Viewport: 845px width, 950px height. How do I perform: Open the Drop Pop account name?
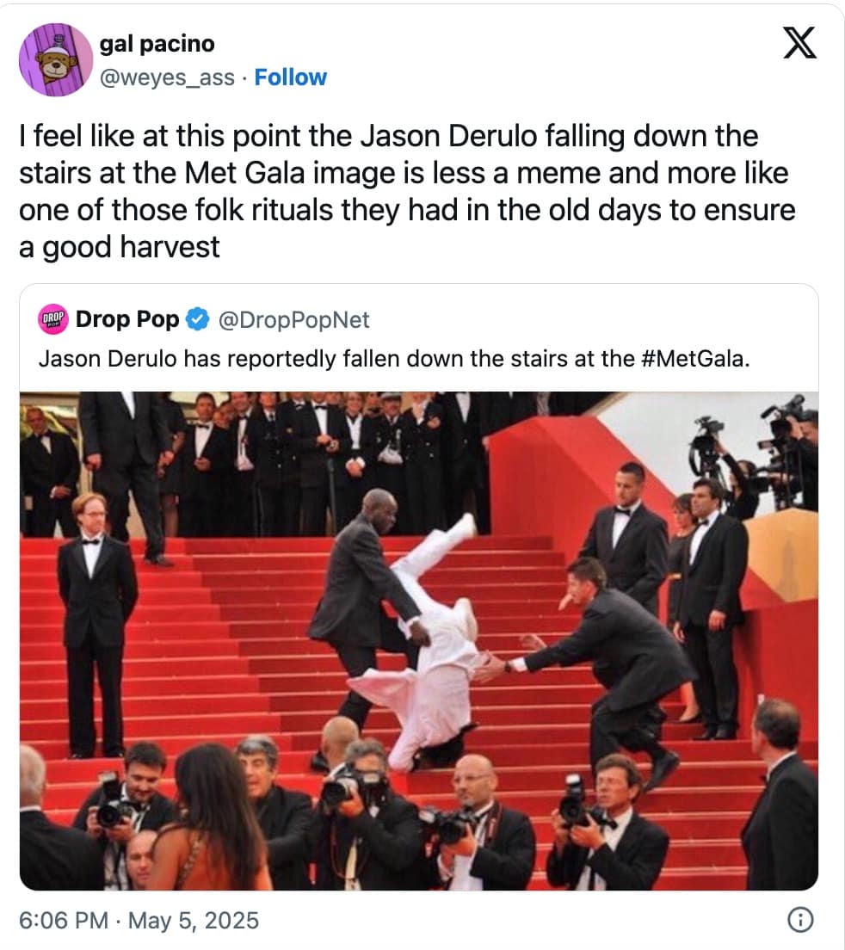(x=127, y=319)
